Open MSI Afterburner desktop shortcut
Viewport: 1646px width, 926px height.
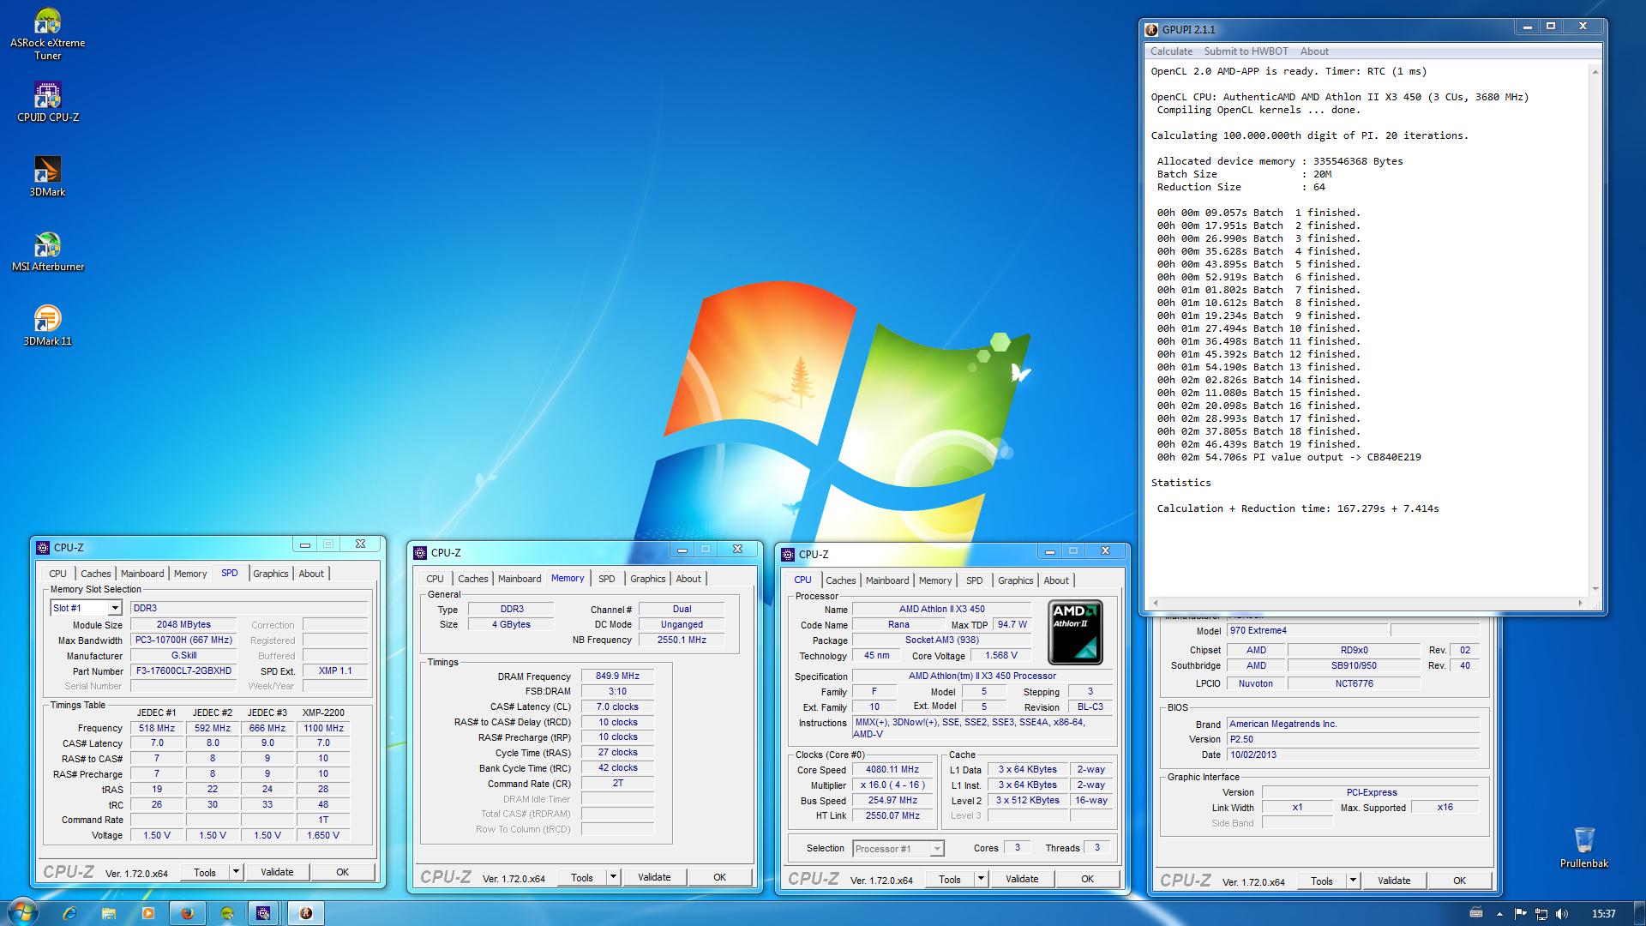coord(47,251)
